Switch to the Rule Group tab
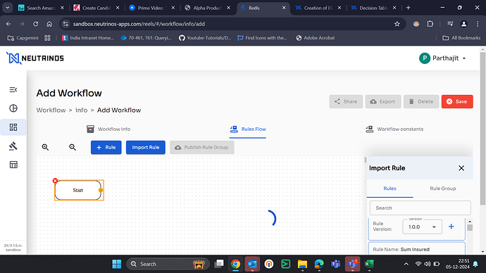 click(x=442, y=189)
